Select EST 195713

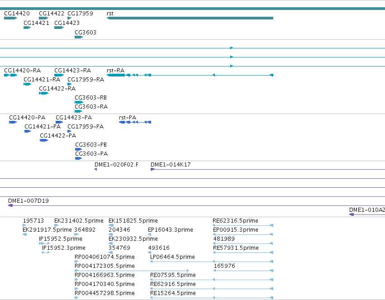(x=33, y=221)
